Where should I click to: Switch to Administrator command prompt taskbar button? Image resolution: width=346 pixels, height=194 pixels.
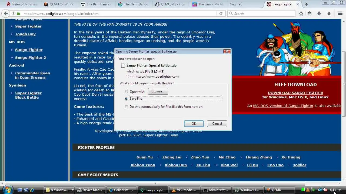point(216,190)
